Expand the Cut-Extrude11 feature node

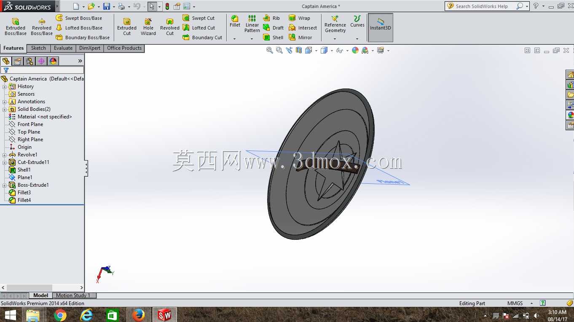(x=5, y=162)
